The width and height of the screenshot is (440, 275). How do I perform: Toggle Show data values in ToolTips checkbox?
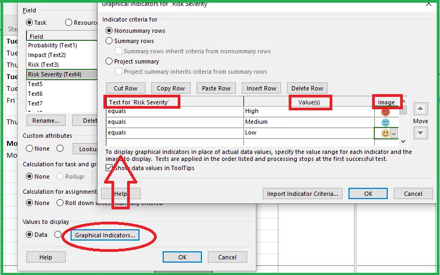click(x=109, y=168)
